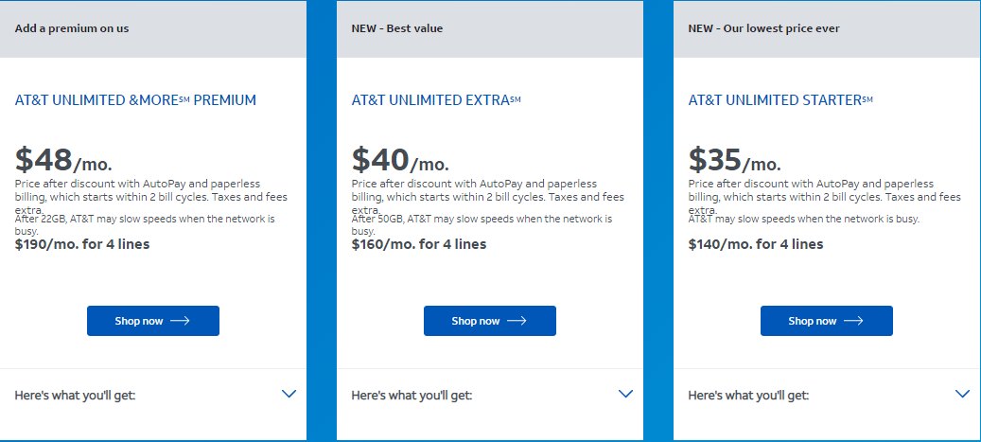
Task: Click the "$160/mo. for 4 lines" text
Action: click(x=419, y=244)
